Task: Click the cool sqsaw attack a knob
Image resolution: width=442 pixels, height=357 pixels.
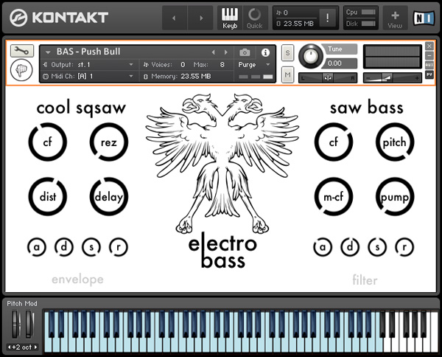Action: click(37, 247)
